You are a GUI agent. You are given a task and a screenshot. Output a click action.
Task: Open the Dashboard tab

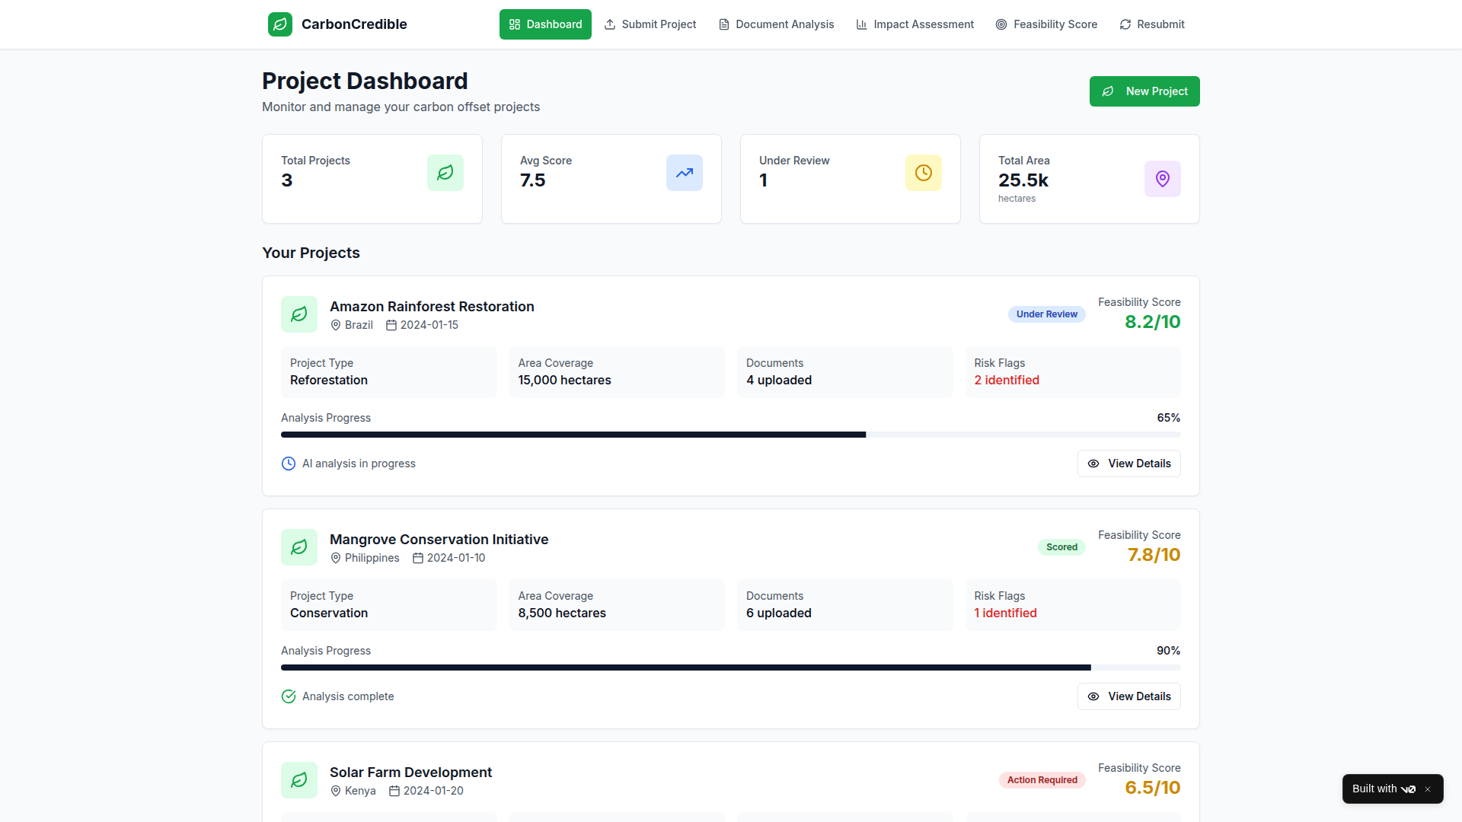click(545, 24)
